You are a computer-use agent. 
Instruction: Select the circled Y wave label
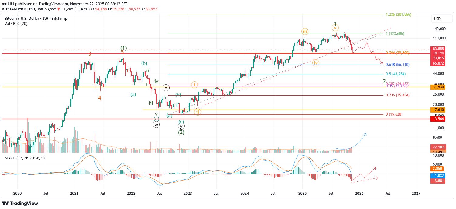[181, 126]
